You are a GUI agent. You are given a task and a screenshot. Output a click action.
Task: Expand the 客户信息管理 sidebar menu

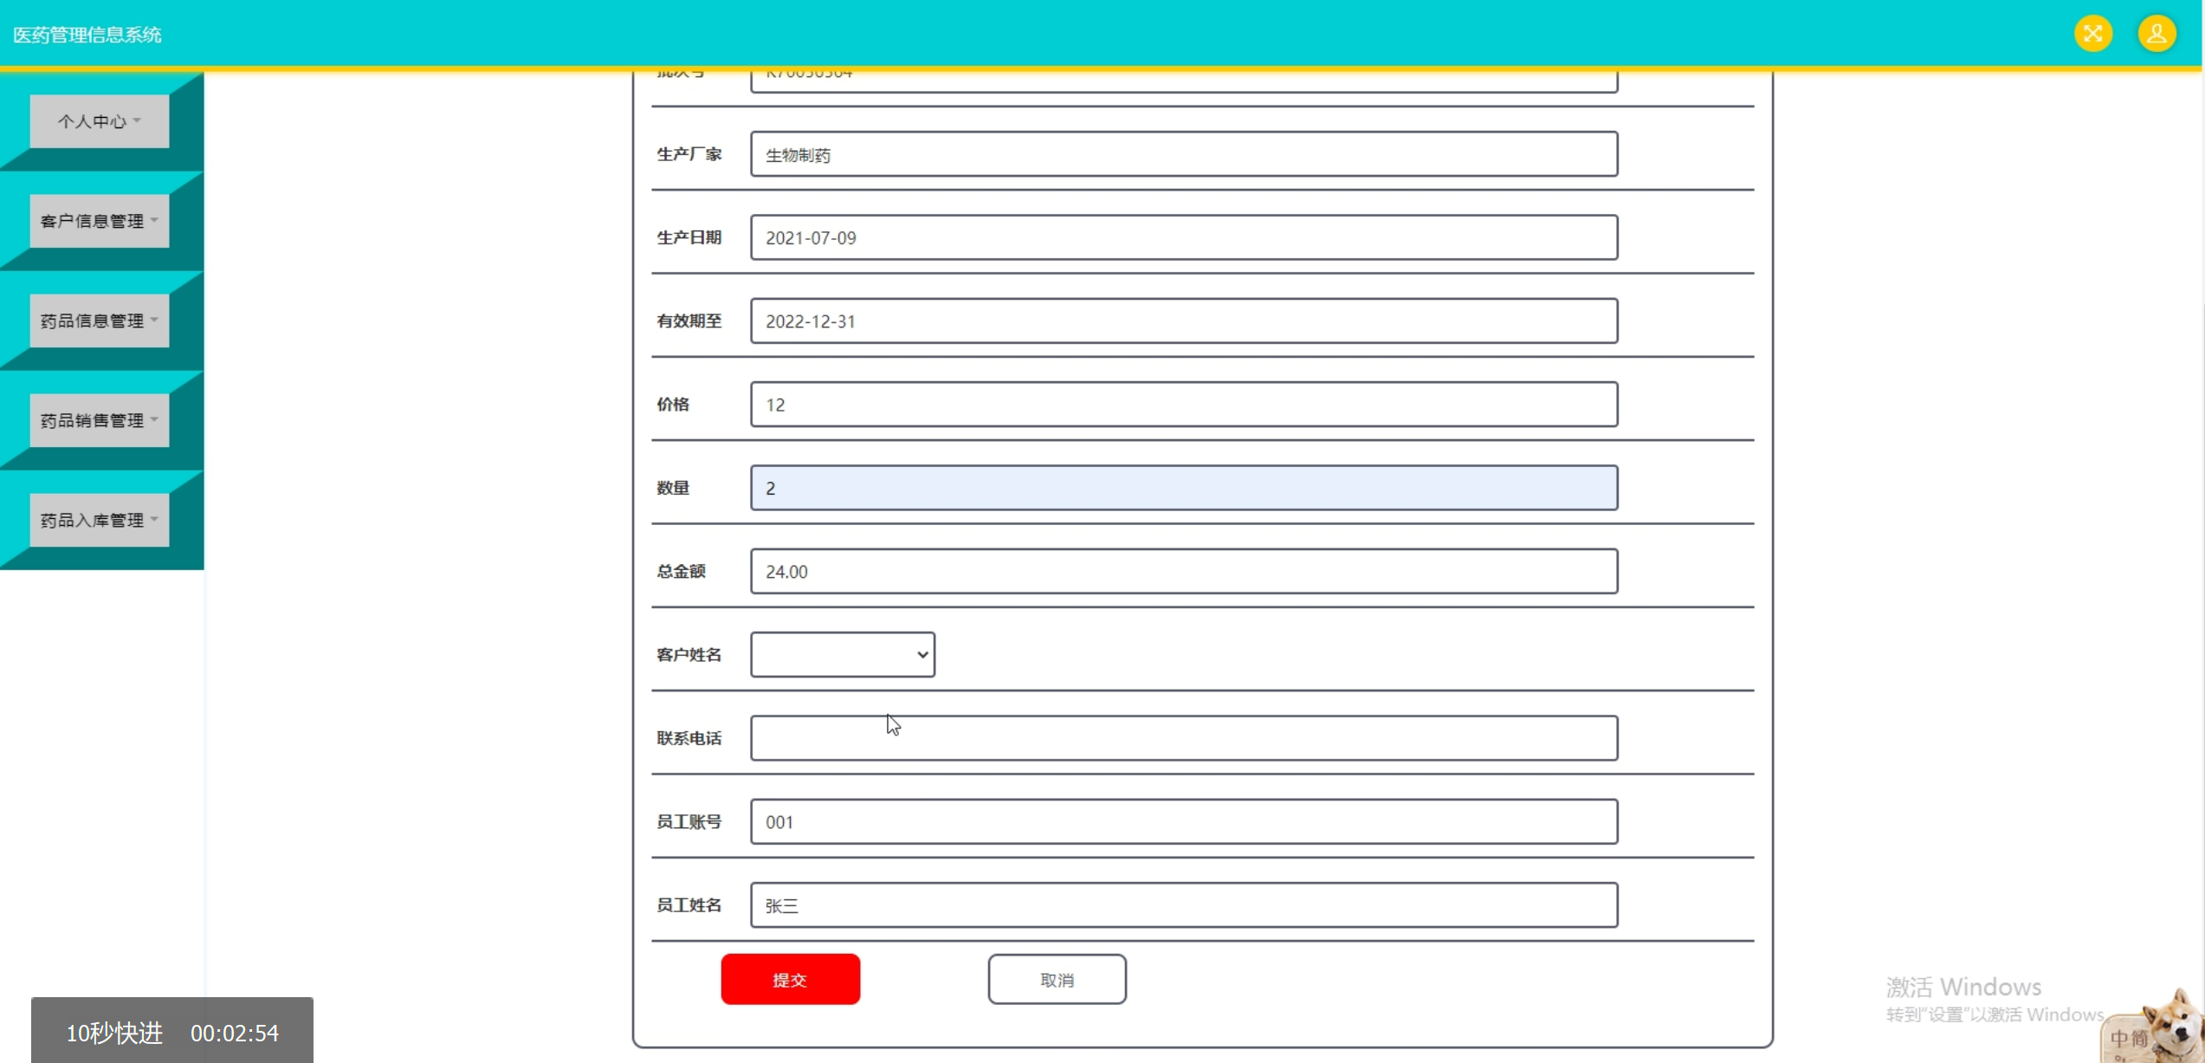coord(99,221)
